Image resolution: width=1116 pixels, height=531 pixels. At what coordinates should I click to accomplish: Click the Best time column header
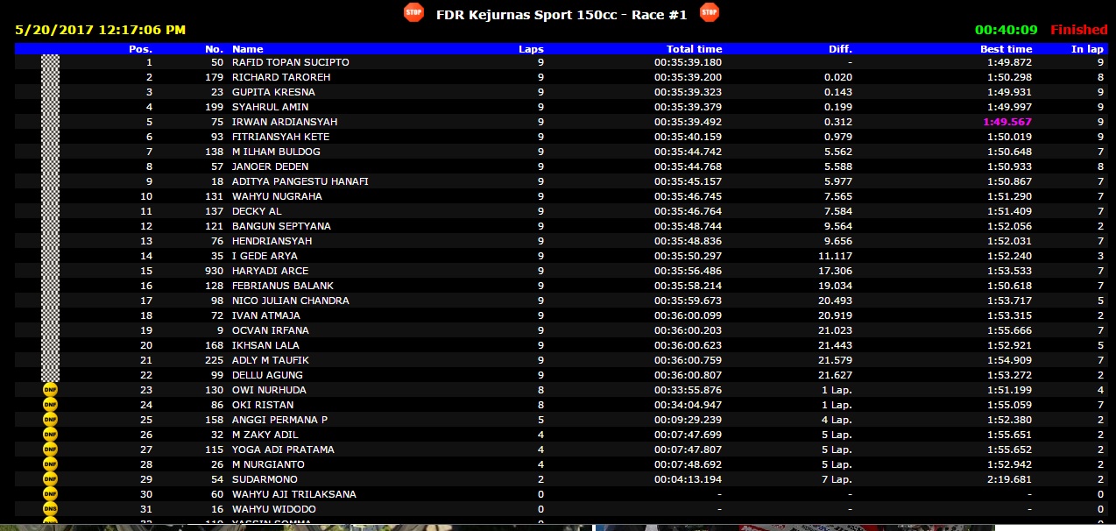coord(1006,49)
